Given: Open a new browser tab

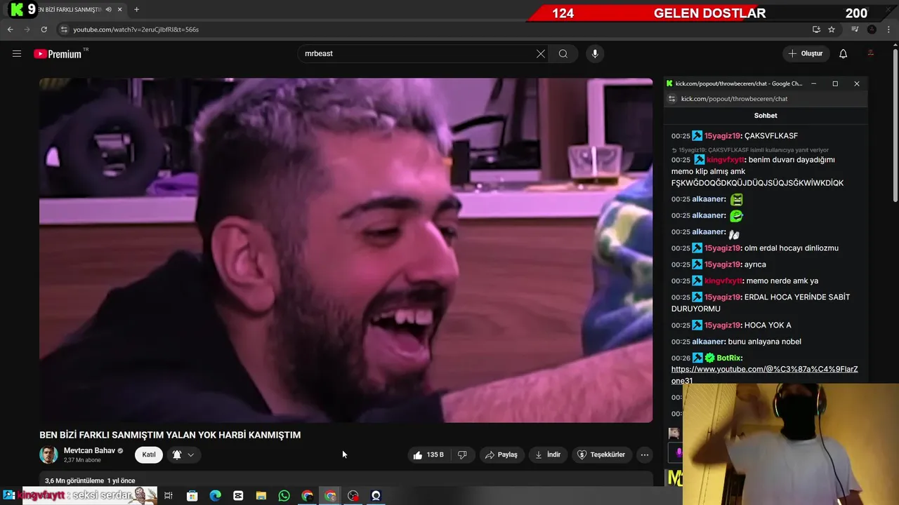Looking at the screenshot, I should [x=136, y=10].
